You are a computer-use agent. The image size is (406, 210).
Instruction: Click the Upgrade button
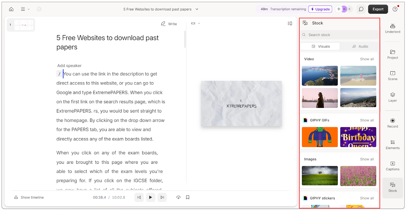pos(320,9)
